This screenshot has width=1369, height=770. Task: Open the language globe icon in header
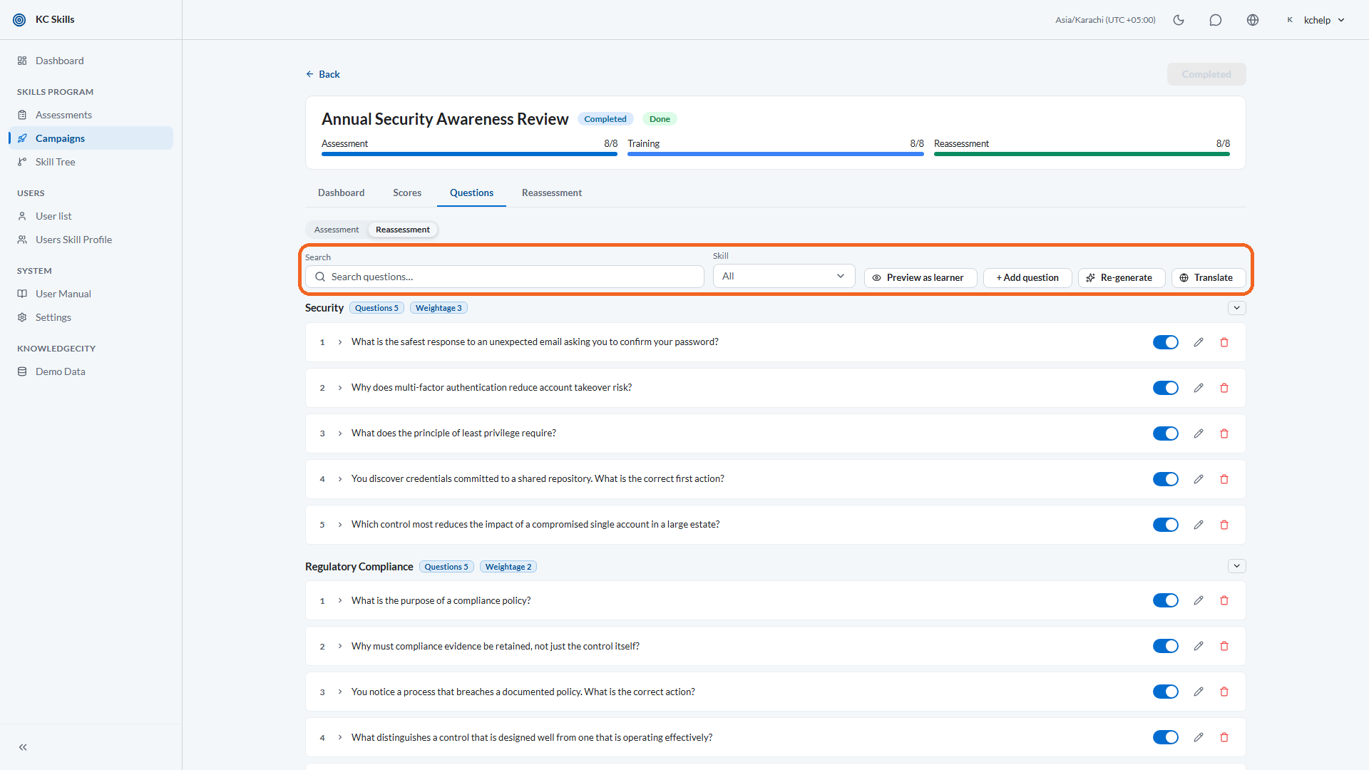1253,20
